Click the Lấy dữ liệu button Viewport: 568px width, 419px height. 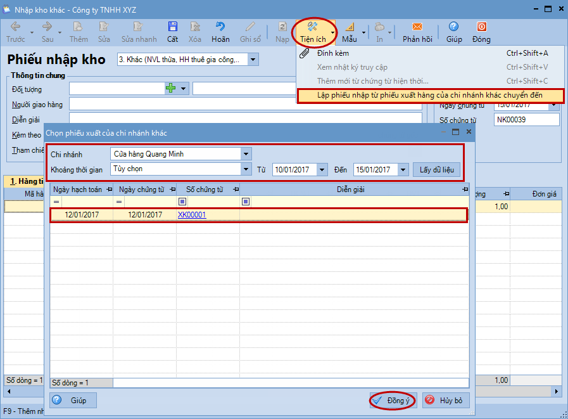tap(437, 170)
